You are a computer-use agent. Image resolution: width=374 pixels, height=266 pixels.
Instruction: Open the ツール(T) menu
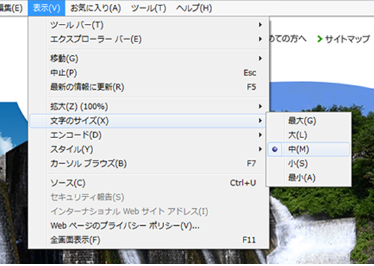148,8
